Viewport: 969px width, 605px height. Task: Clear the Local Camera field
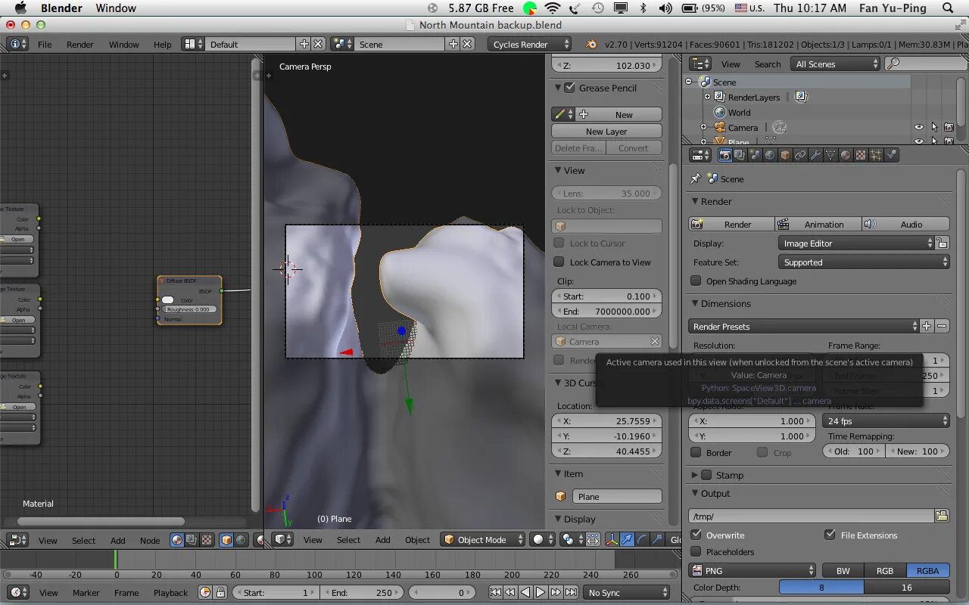[655, 342]
